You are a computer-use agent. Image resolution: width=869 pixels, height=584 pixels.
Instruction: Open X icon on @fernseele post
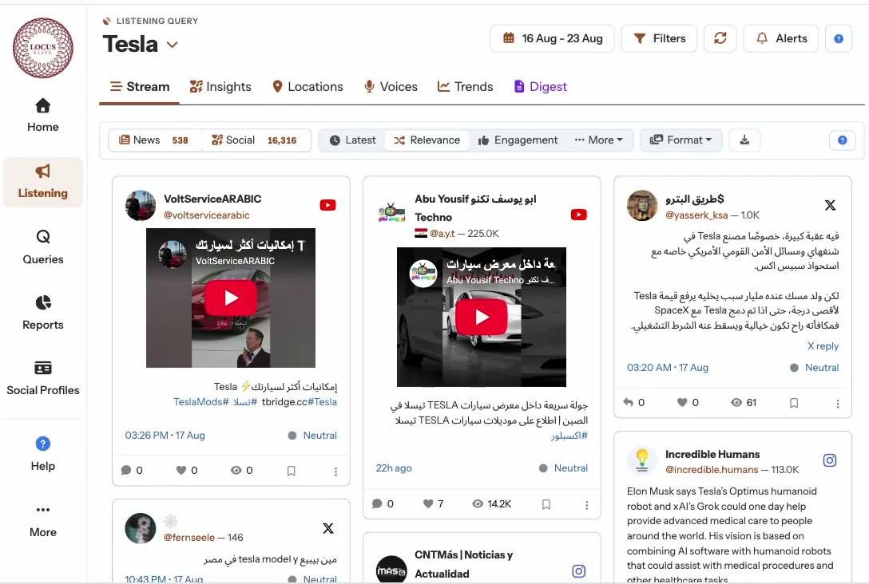[328, 528]
